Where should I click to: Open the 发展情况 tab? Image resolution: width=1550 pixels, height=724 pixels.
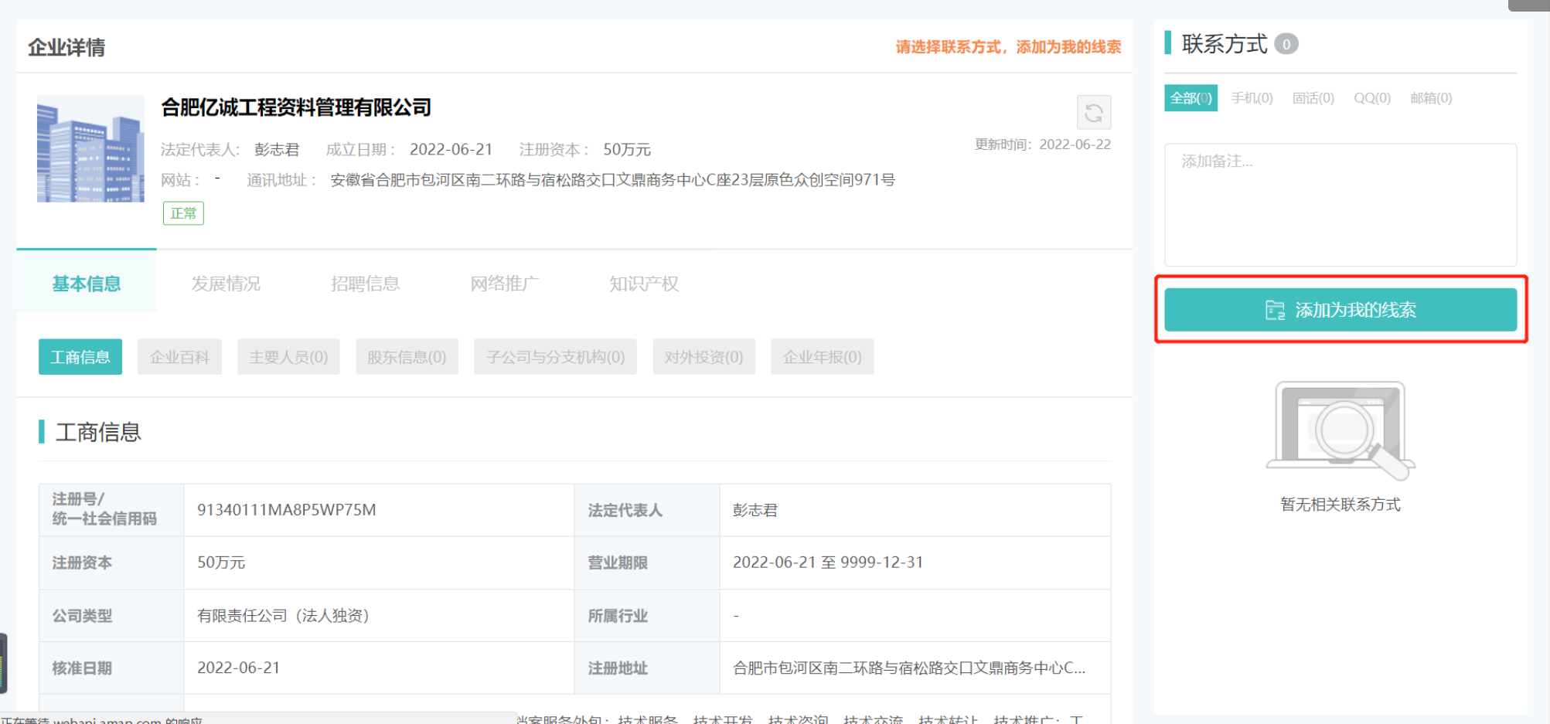pyautogui.click(x=226, y=284)
